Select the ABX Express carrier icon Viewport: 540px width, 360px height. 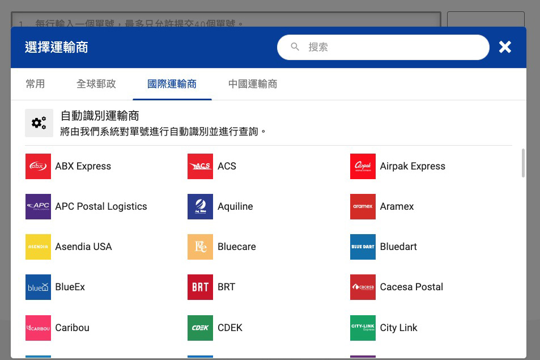[38, 166]
